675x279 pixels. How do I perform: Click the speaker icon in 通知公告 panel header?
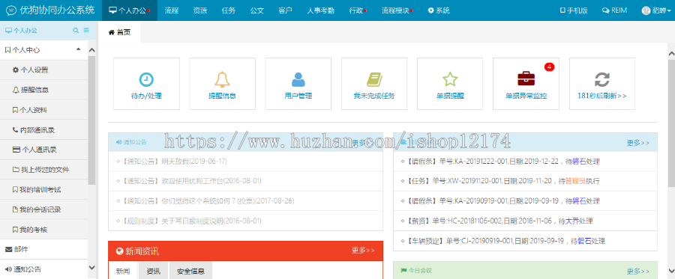(x=118, y=142)
